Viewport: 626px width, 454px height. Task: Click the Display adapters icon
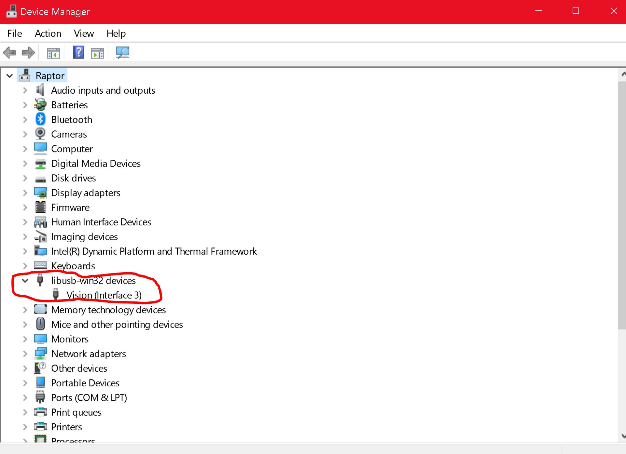point(40,193)
